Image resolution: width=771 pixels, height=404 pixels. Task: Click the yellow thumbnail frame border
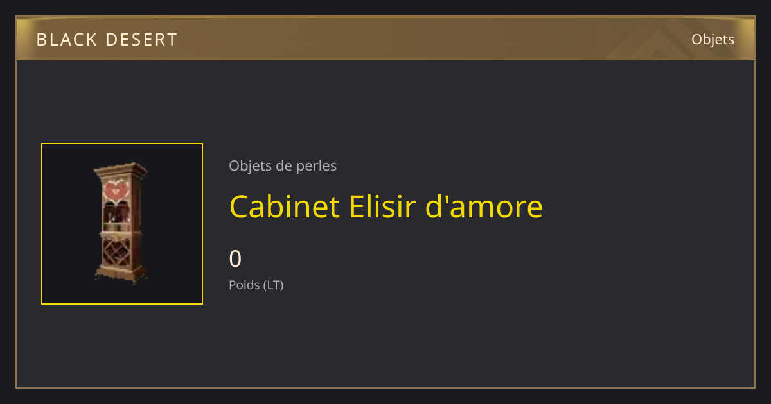[x=122, y=144]
